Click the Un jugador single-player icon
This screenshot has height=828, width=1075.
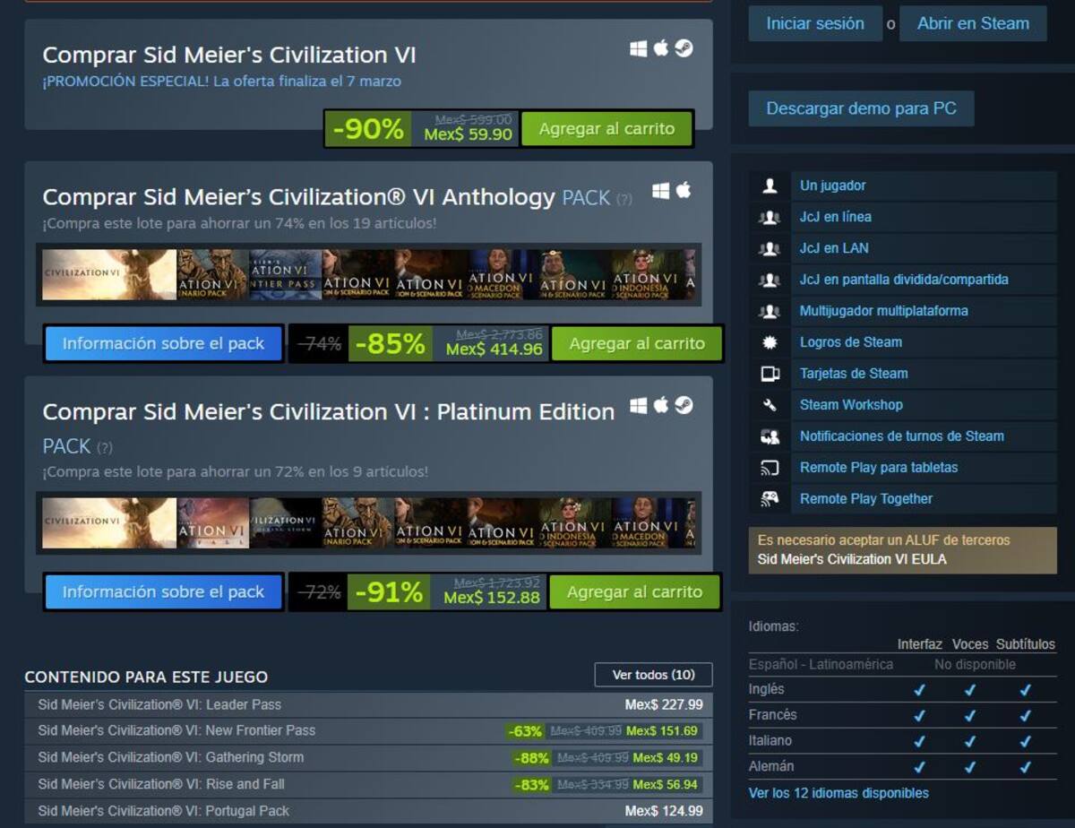(x=770, y=185)
